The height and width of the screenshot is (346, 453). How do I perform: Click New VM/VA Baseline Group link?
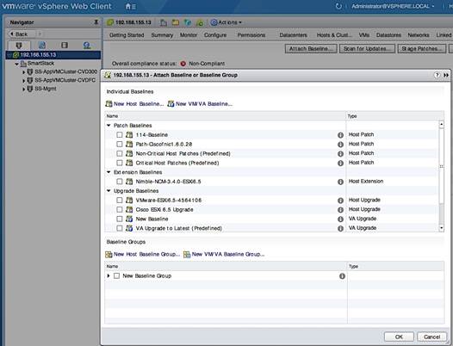(224, 255)
